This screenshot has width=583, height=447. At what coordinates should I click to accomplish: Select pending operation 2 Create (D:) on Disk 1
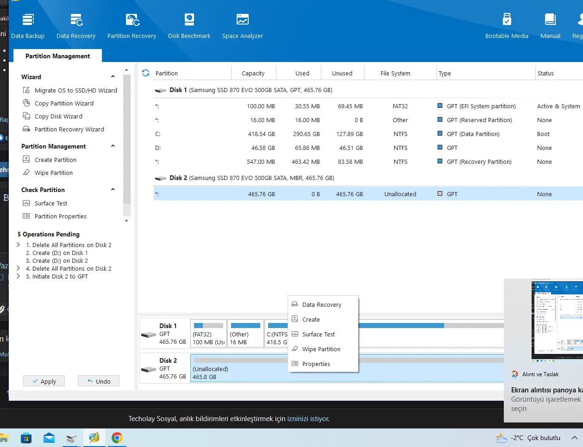pos(56,253)
